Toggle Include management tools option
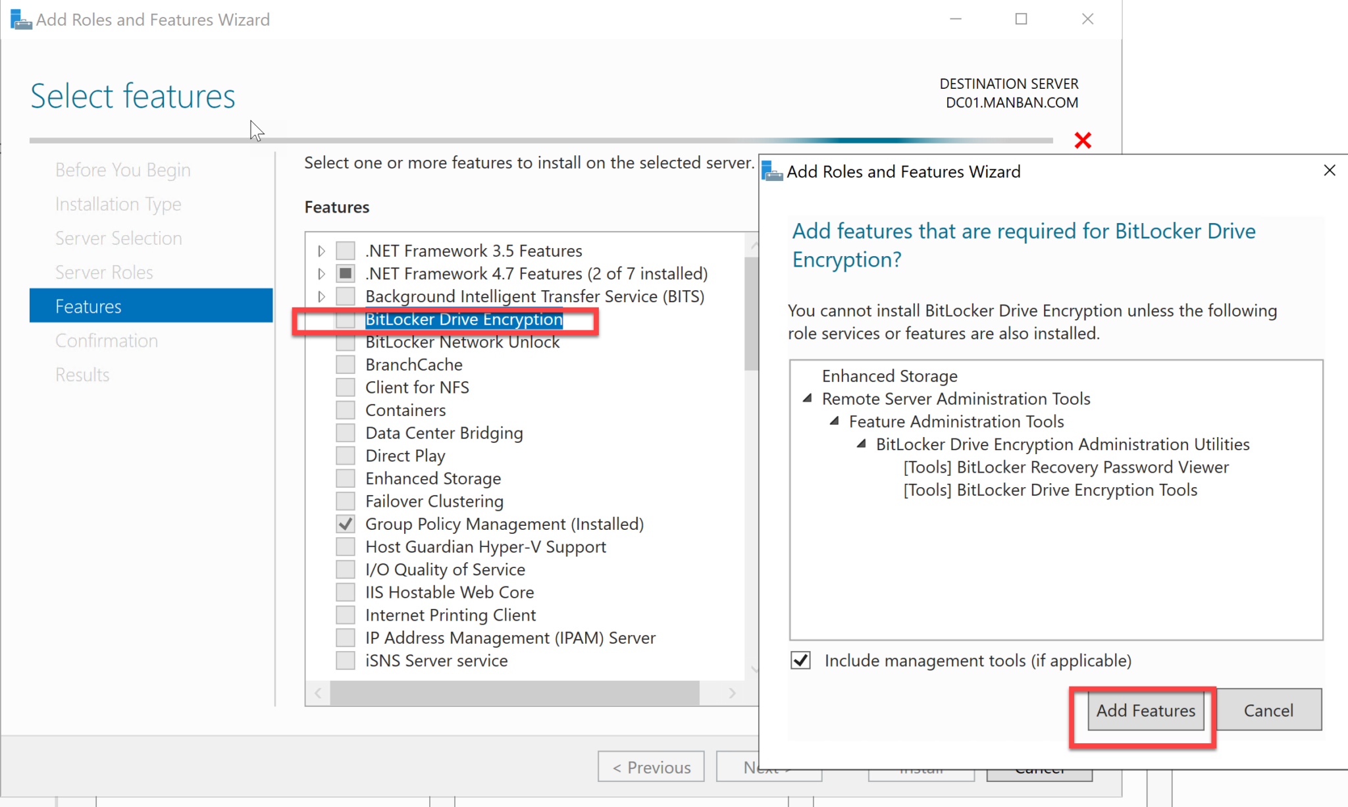Viewport: 1348px width, 807px height. pos(800,660)
